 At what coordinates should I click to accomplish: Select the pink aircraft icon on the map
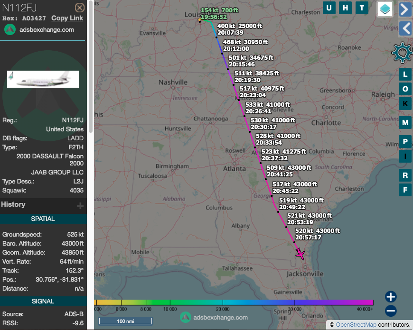(x=300, y=254)
